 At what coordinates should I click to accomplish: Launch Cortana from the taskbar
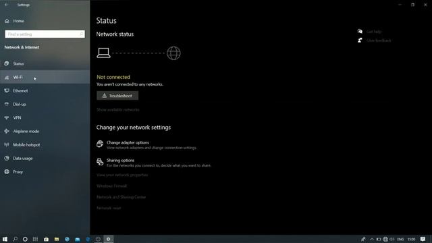click(25, 239)
